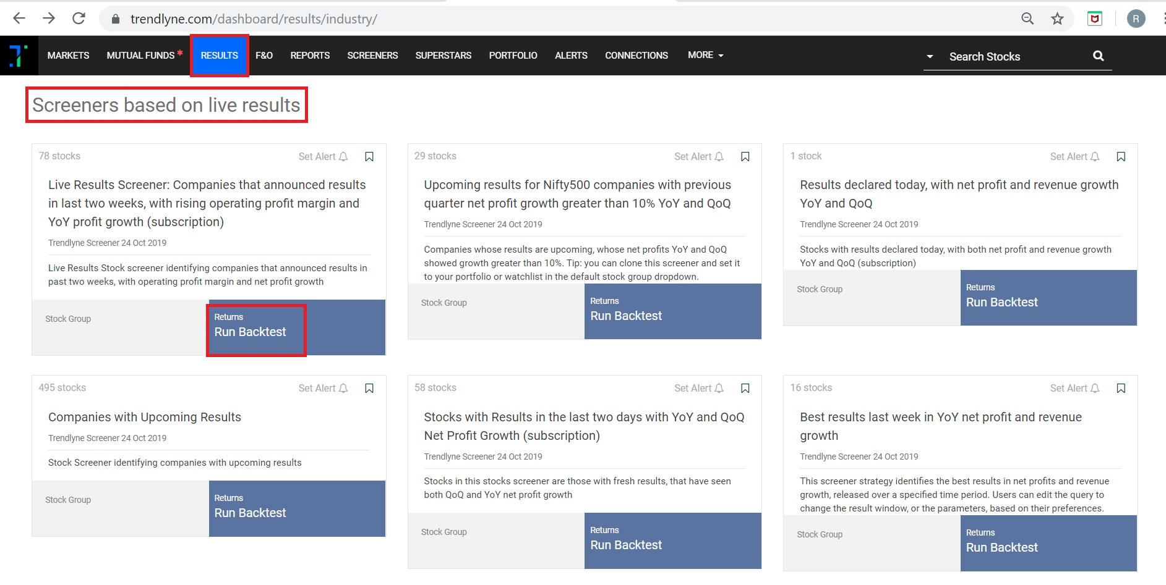This screenshot has width=1166, height=585.
Task: Expand the MORE dropdown menu
Action: click(705, 55)
